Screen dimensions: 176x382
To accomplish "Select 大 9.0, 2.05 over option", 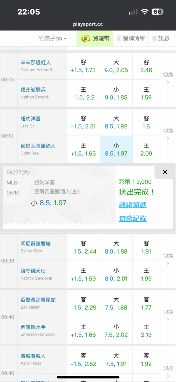I will 116,66.
